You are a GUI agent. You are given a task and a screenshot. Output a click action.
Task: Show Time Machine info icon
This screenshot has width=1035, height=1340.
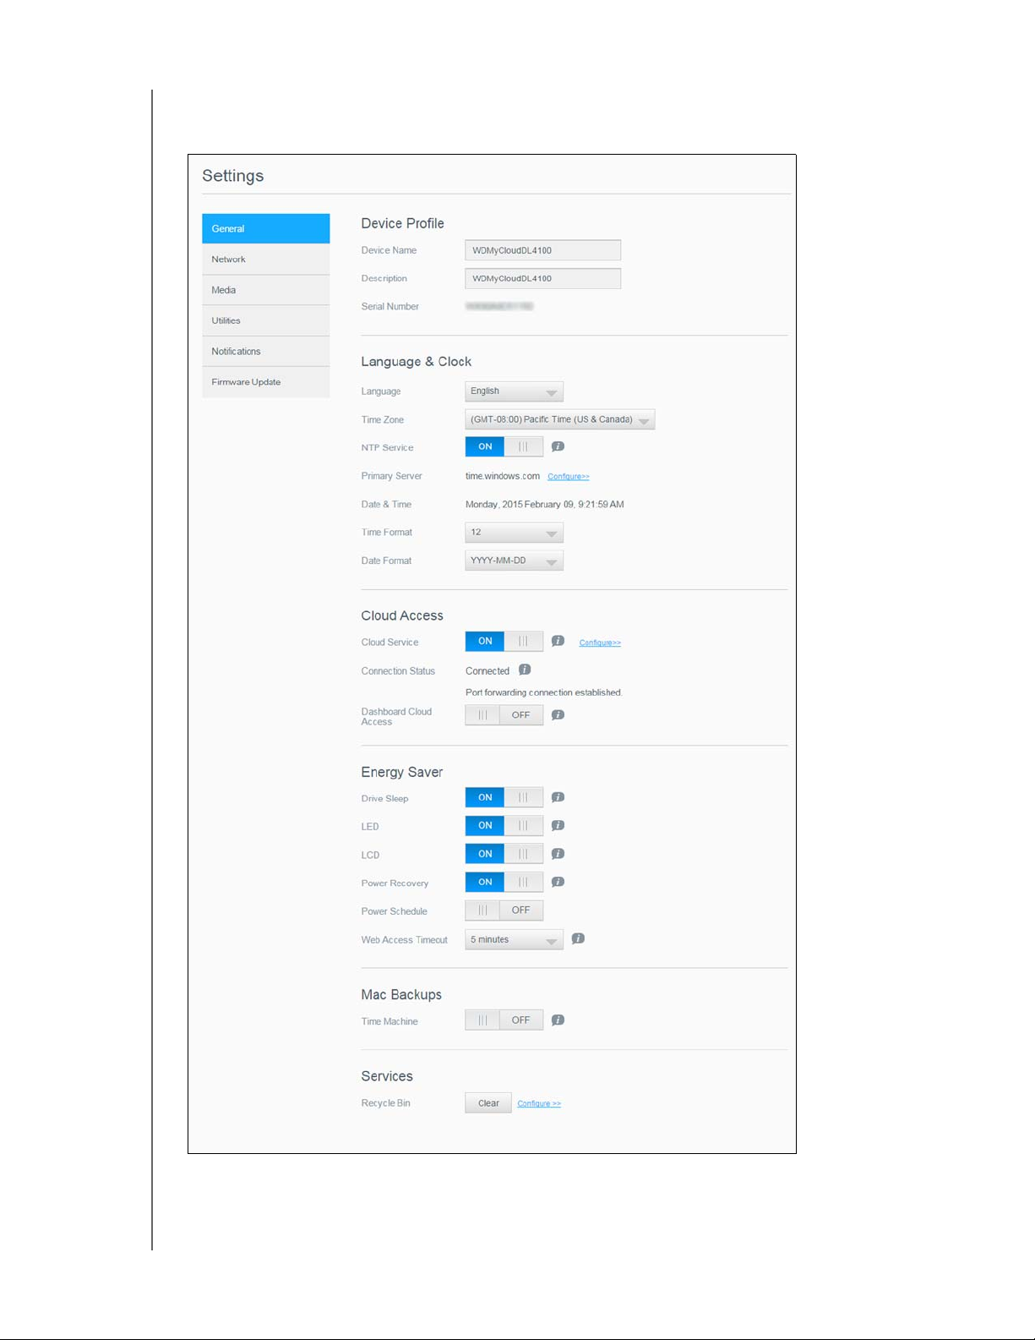click(x=558, y=1020)
